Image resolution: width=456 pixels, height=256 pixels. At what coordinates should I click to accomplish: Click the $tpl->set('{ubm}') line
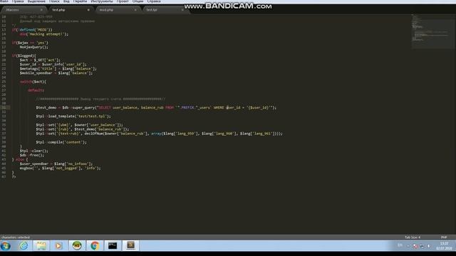pos(79,125)
